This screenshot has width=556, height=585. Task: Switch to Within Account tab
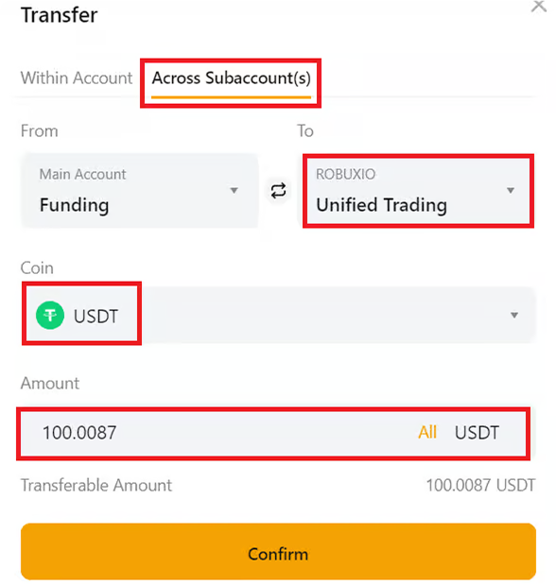pos(77,78)
